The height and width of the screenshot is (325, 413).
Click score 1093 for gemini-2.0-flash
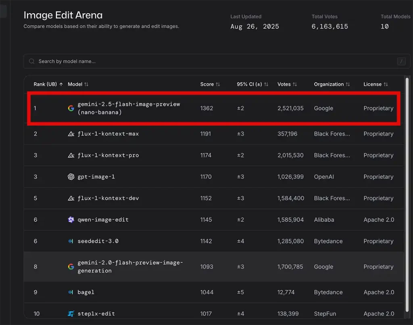click(x=206, y=267)
